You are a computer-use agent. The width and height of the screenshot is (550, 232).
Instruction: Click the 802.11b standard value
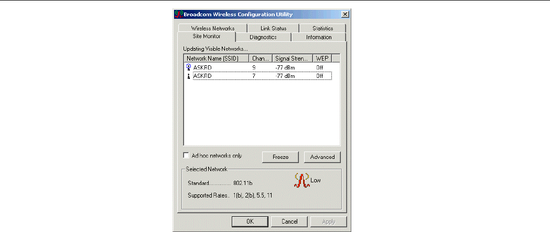click(x=243, y=183)
